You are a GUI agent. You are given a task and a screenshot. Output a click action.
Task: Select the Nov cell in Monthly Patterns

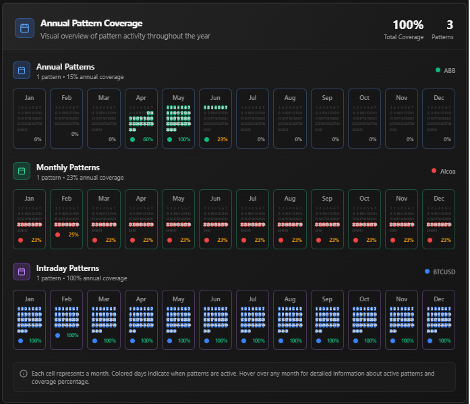click(x=402, y=219)
